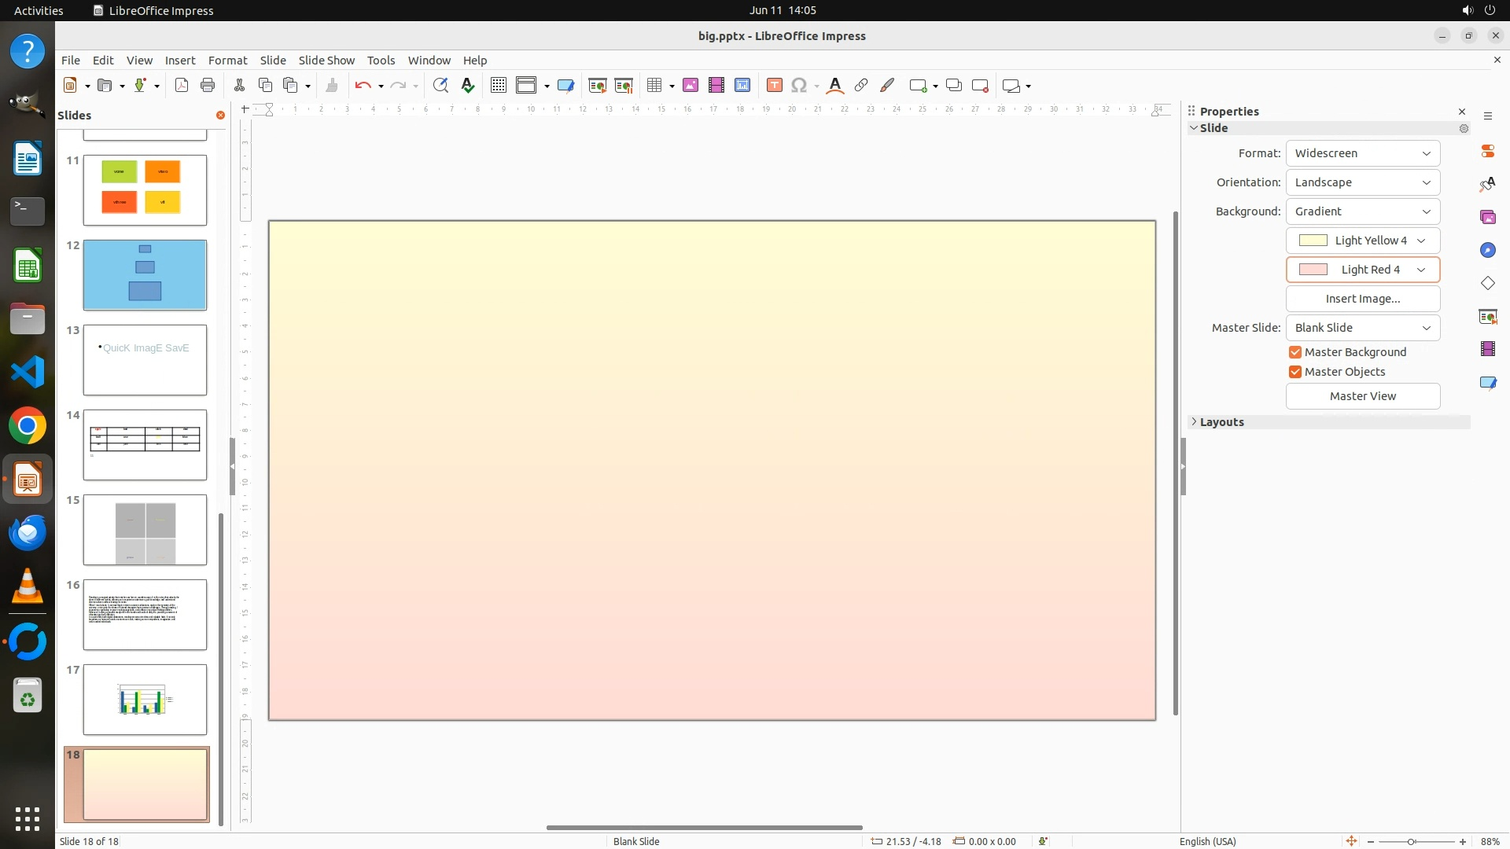Image resolution: width=1510 pixels, height=849 pixels.
Task: Click the Print toolbar icon
Action: point(208,86)
